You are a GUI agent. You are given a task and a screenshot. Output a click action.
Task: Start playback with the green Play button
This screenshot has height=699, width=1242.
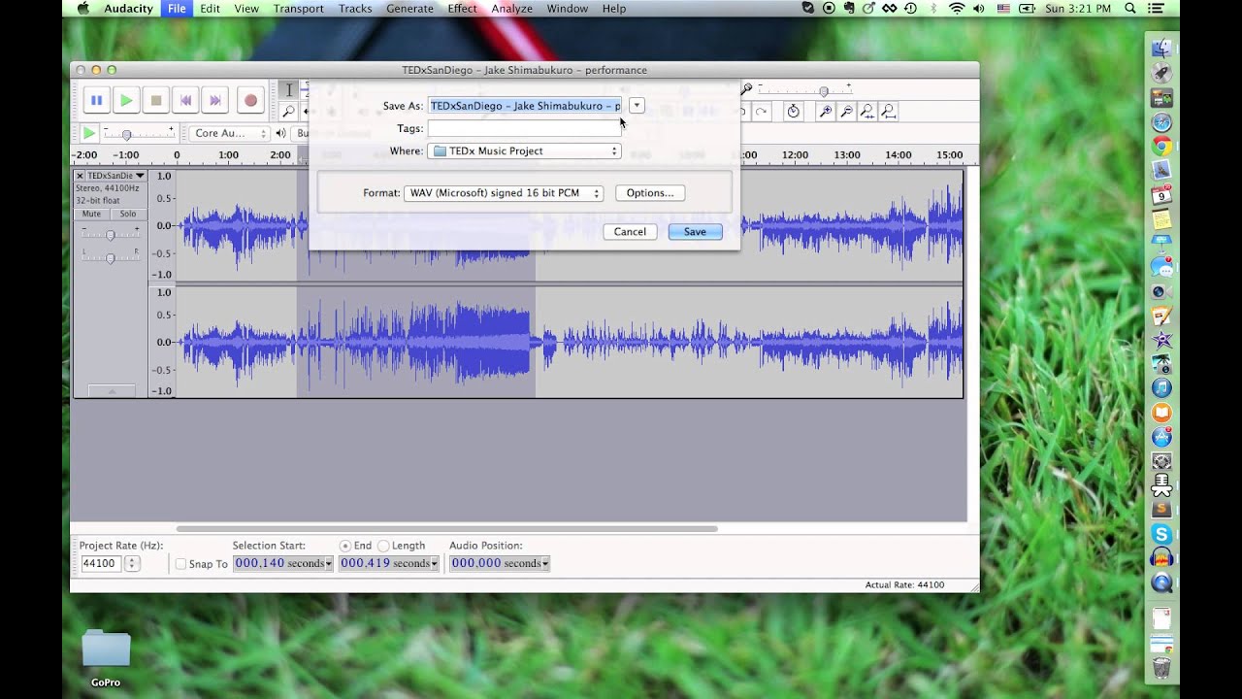126,100
